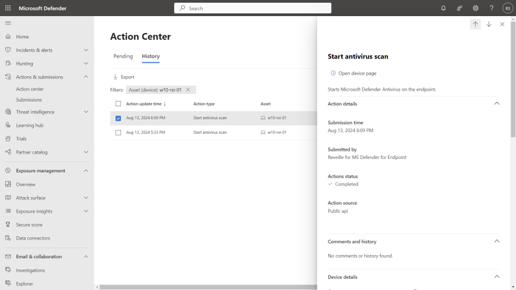Open Action center in sidebar
This screenshot has width=516, height=290.
point(30,89)
